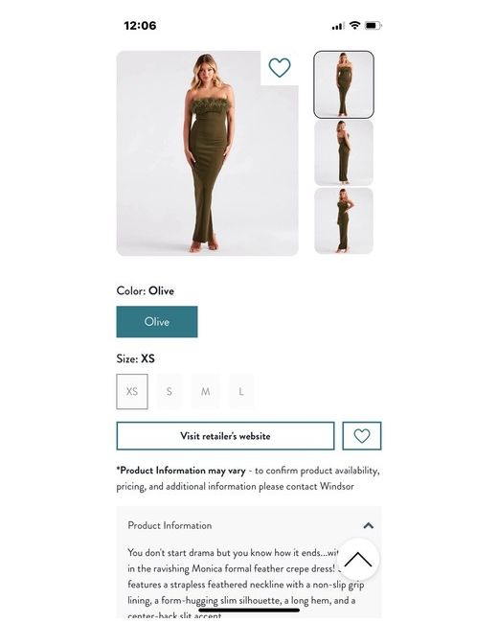
Task: Collapse Product Information with chevron arrow
Action: tap(368, 525)
